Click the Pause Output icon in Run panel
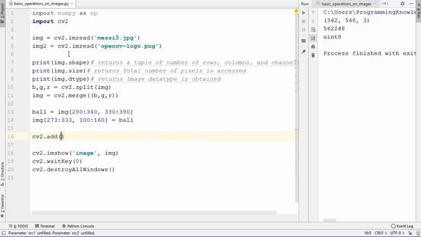The height and width of the screenshot is (237, 421). pos(304,30)
